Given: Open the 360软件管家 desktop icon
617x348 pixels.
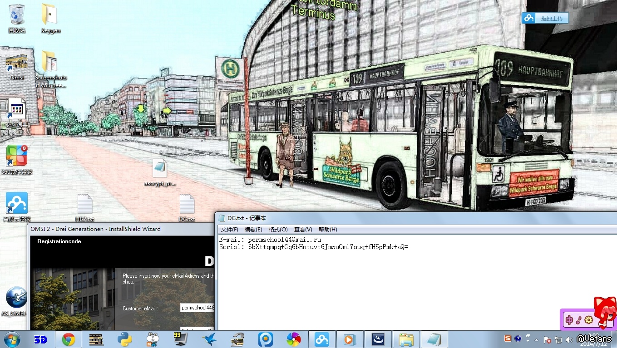Looking at the screenshot, I should click(x=17, y=156).
